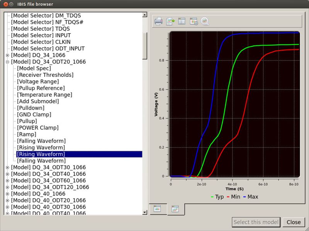
Task: Collapse the DQ_34_ODT20_1066 model node
Action: pyautogui.click(x=7, y=62)
